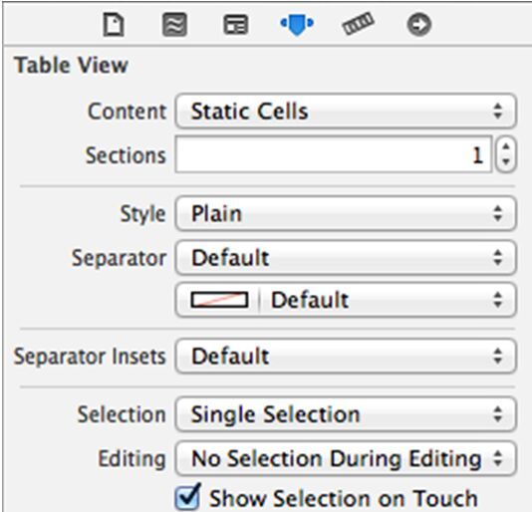Screen dimensions: 532x512
Task: Open the Separator style dropdown
Action: [x=346, y=258]
